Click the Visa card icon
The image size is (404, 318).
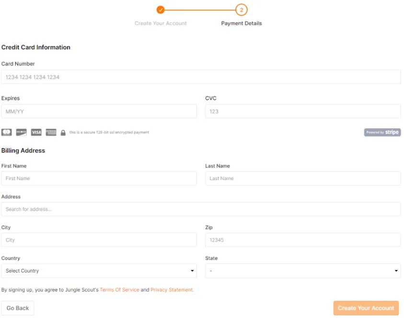[x=36, y=132]
